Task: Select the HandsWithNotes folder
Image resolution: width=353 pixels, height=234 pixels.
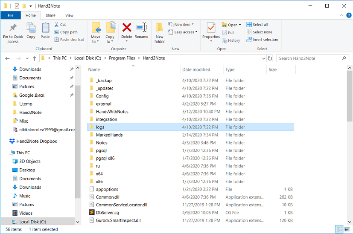Action: [x=112, y=112]
